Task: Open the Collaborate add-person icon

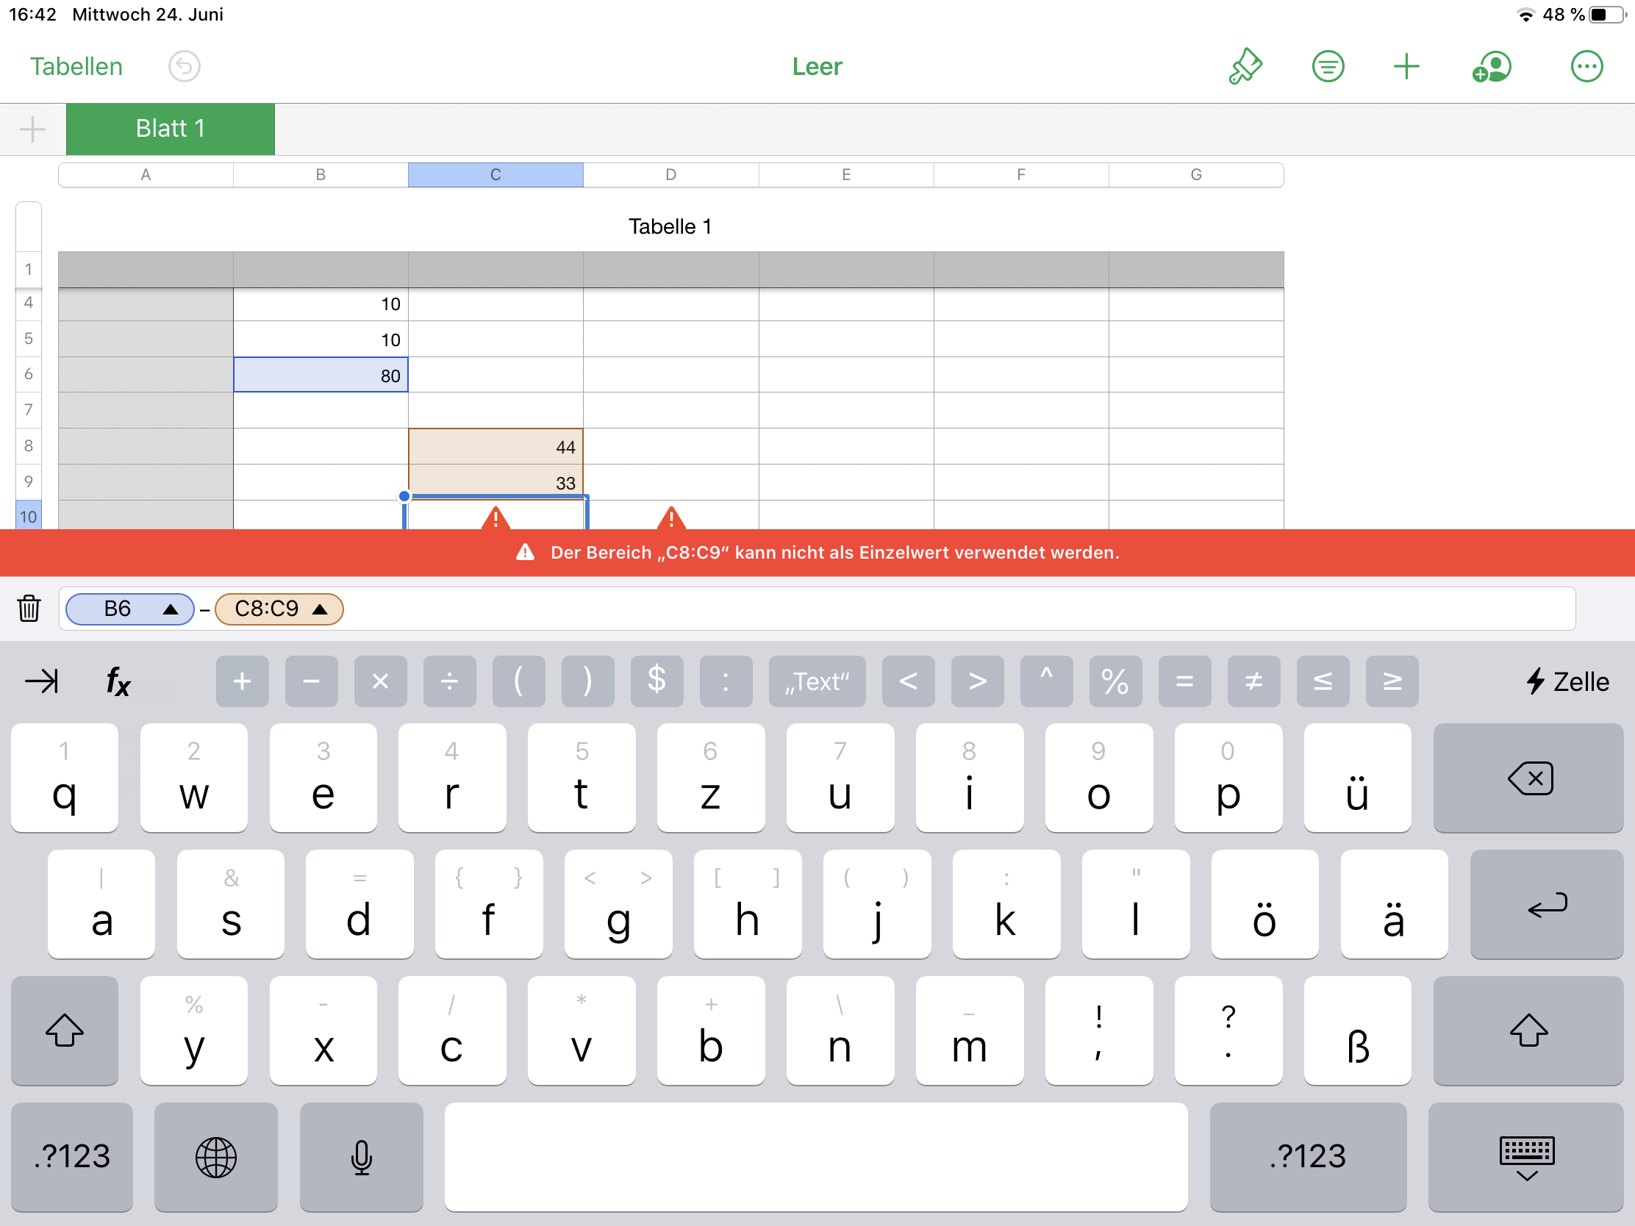Action: 1492,66
